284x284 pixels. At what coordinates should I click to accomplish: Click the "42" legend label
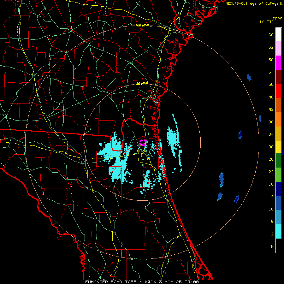coord(271,109)
